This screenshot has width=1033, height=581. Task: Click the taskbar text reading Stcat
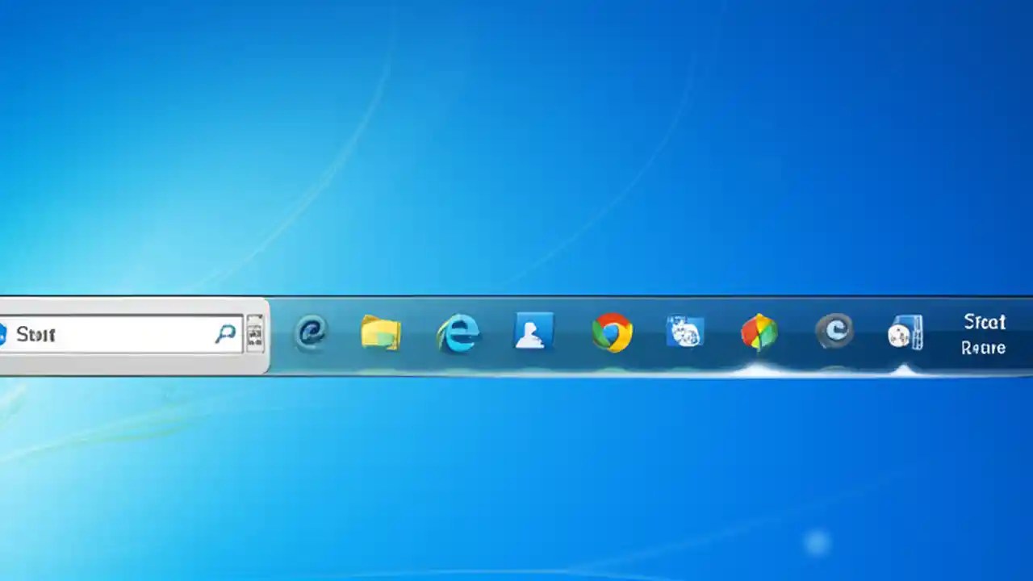point(984,322)
